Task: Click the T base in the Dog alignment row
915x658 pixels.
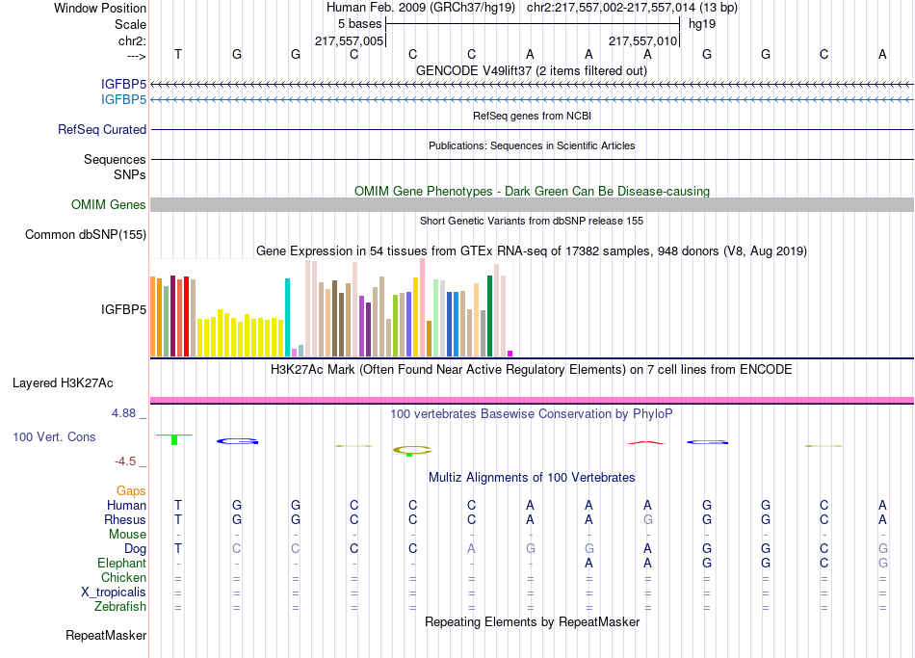Action: click(x=178, y=549)
